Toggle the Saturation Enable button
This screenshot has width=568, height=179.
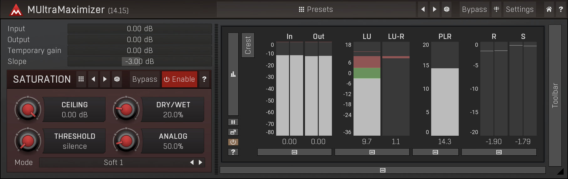[x=179, y=79]
